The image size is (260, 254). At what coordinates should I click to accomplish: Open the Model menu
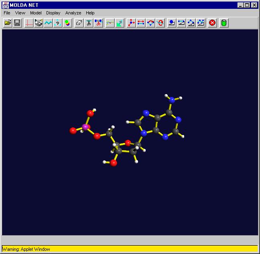tap(36, 13)
